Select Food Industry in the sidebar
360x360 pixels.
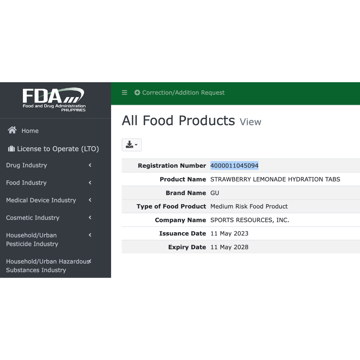tap(26, 183)
